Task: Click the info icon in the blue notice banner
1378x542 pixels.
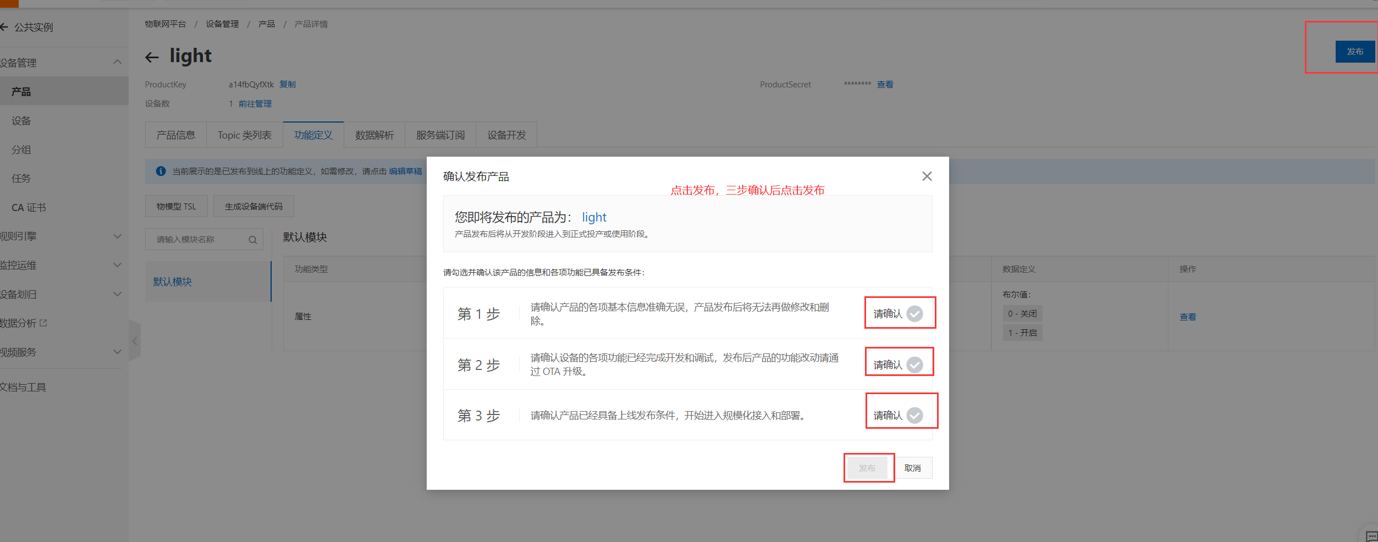Action: pos(161,171)
